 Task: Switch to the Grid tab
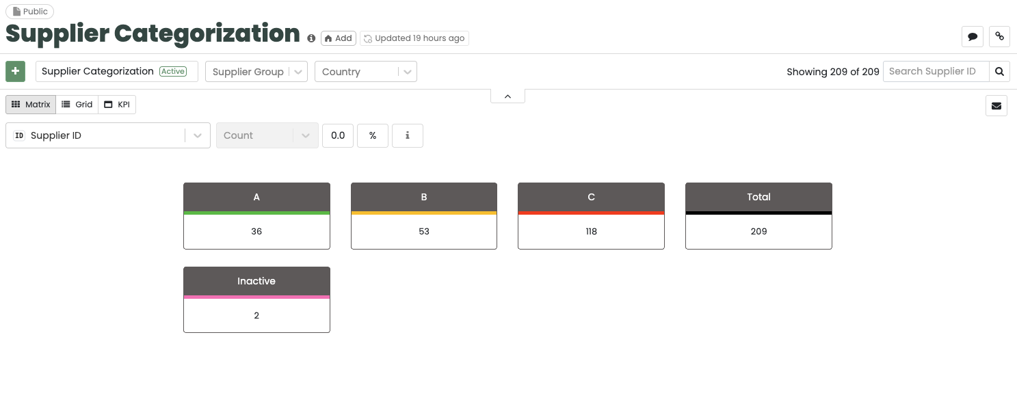coord(77,104)
